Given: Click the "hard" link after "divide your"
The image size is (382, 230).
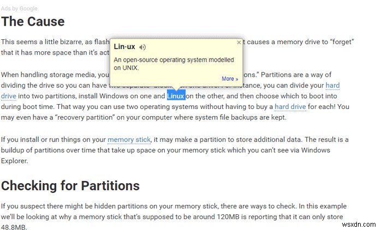Looking at the screenshot, I should tap(332, 85).
